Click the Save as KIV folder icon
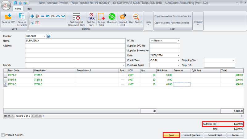 click(8, 16)
